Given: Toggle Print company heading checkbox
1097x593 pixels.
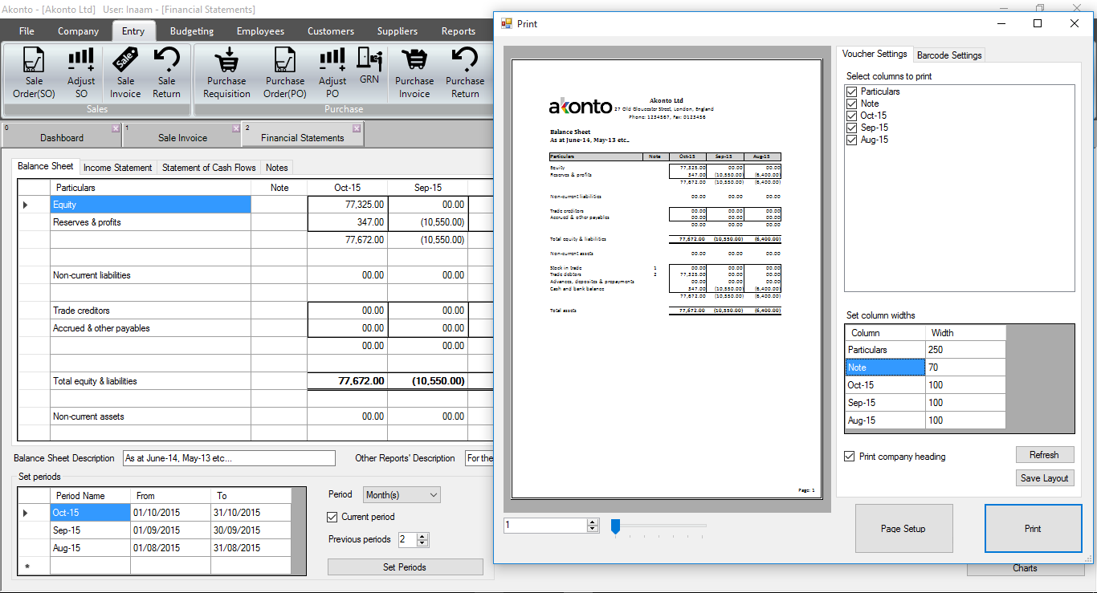Looking at the screenshot, I should (850, 457).
